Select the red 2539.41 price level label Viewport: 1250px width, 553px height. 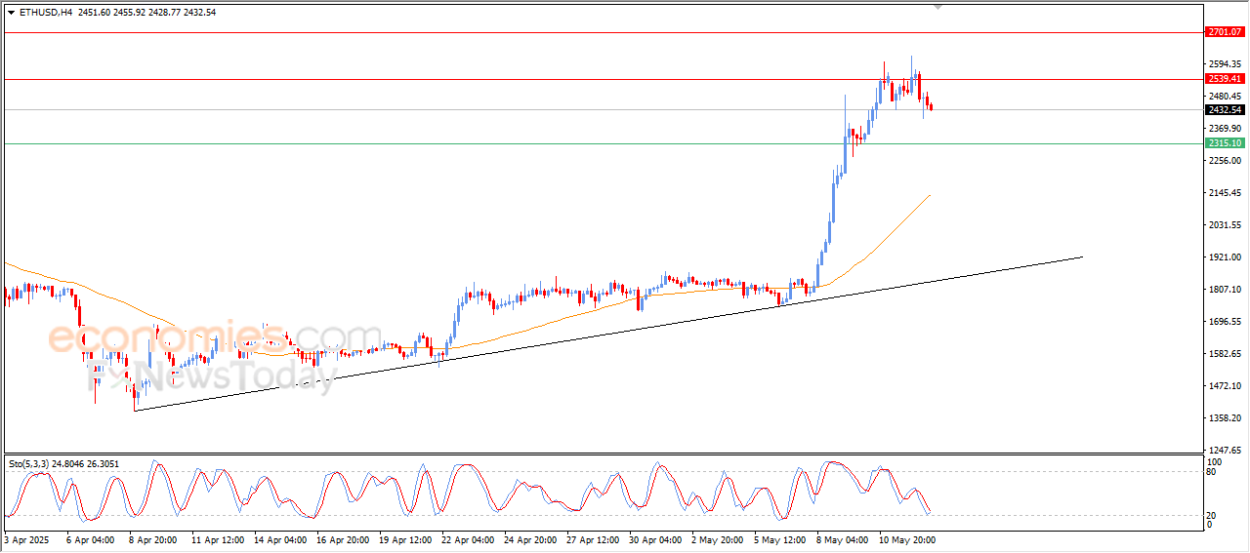click(1225, 79)
